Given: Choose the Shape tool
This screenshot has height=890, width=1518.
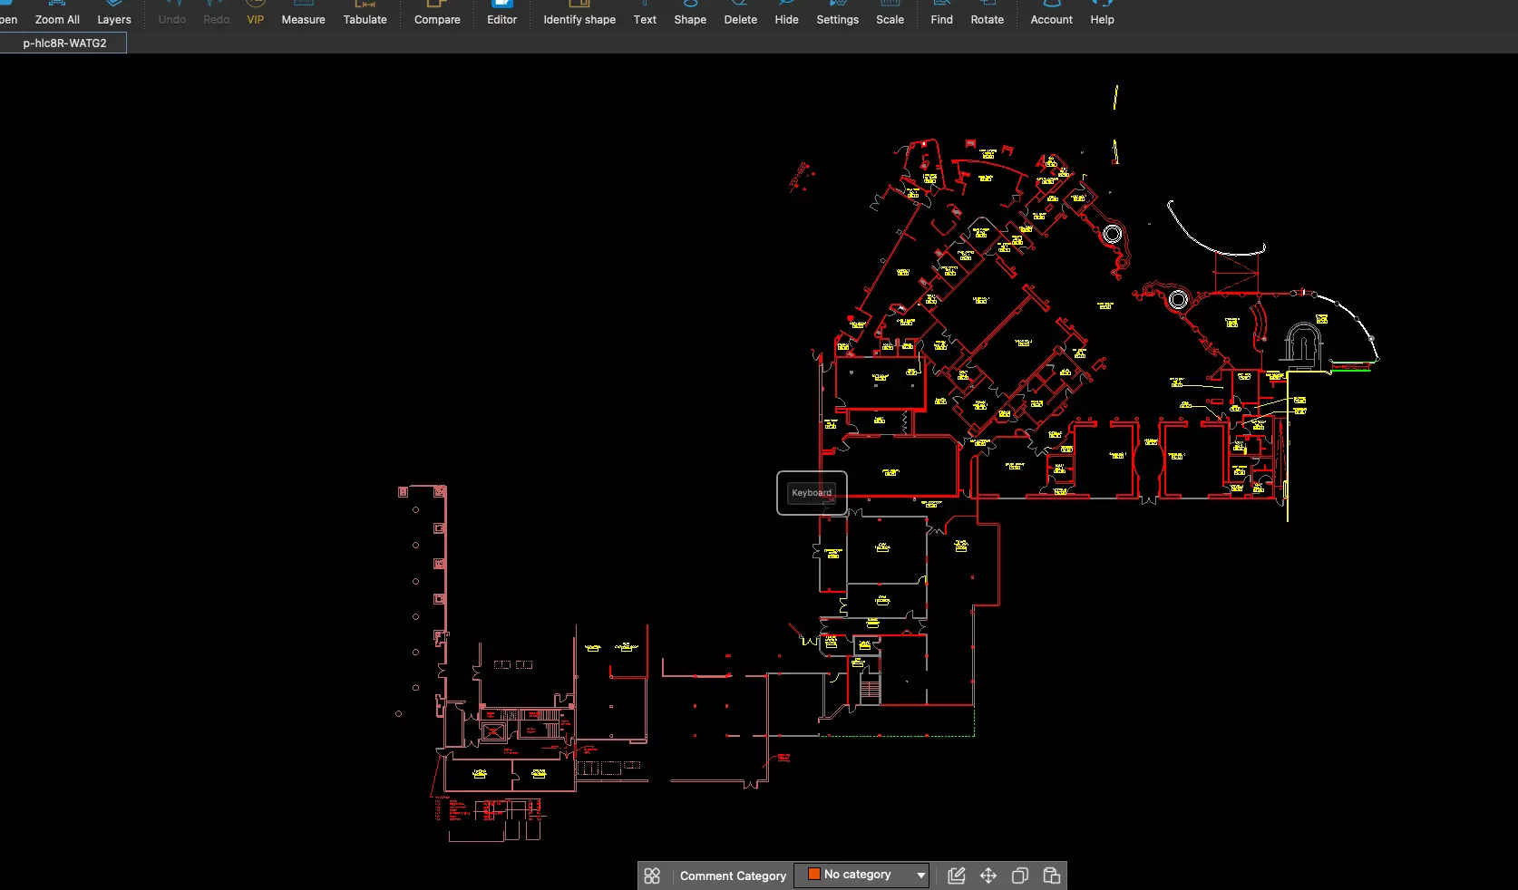Looking at the screenshot, I should point(690,14).
